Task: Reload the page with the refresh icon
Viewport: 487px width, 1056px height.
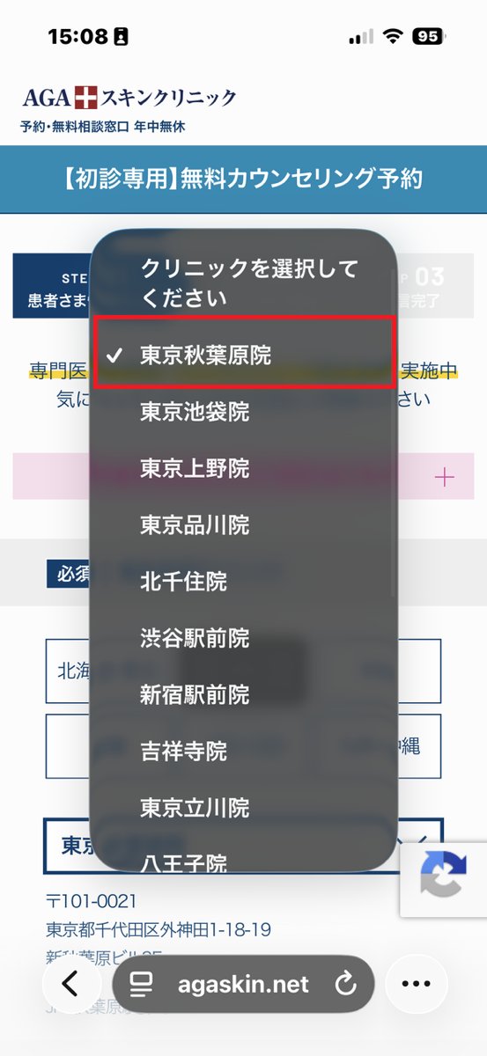Action: pos(346,983)
